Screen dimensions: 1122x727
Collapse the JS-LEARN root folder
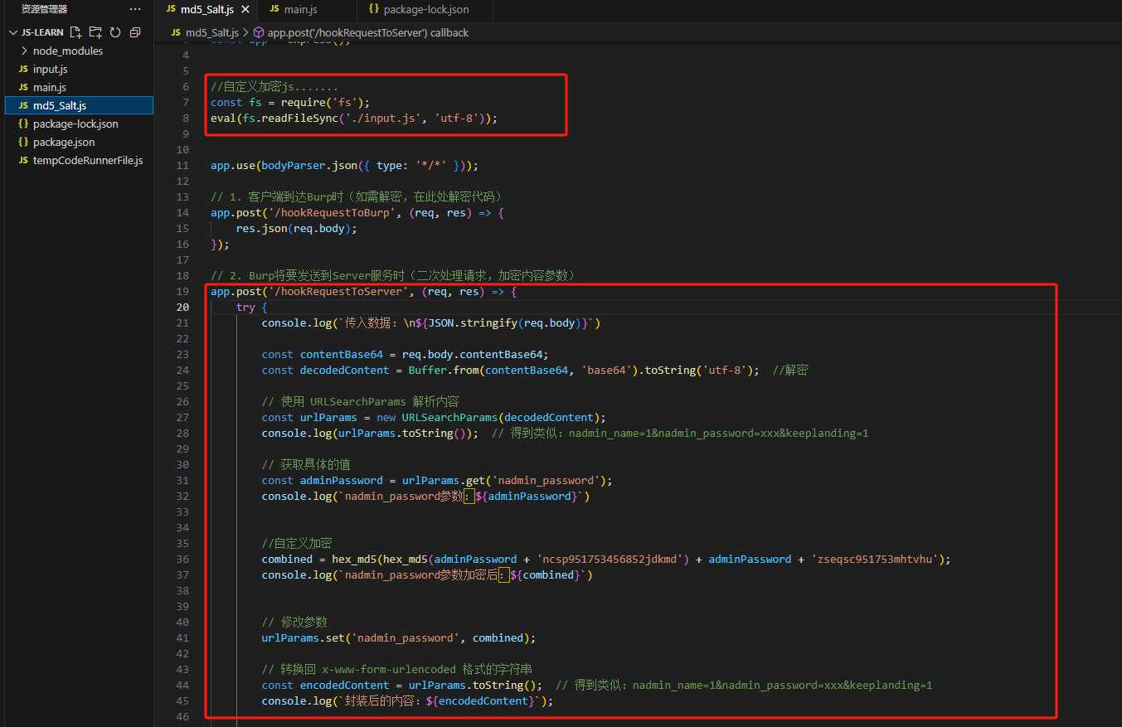coord(13,32)
